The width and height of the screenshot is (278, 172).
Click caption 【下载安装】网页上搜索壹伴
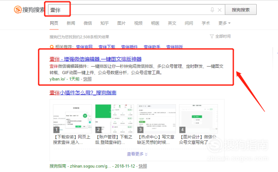coord(72,140)
